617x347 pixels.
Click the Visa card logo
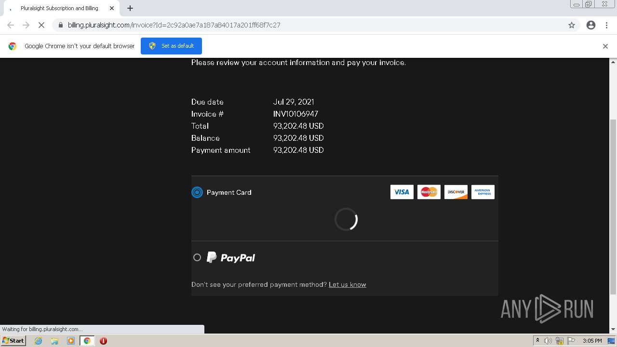click(x=402, y=192)
